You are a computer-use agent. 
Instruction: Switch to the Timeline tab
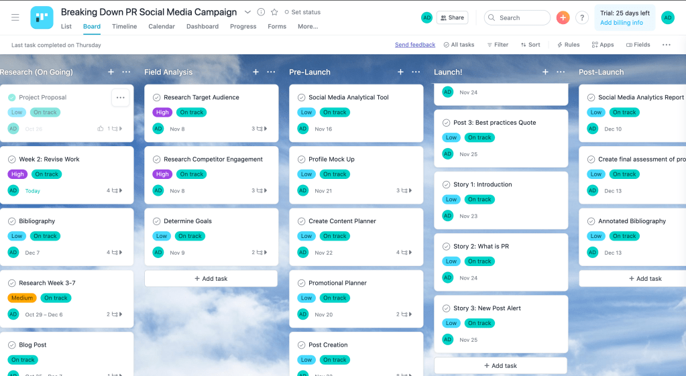tap(124, 27)
